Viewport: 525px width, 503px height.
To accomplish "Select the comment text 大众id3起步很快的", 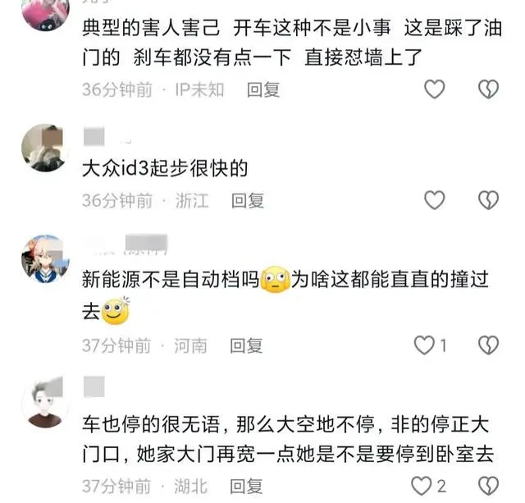I will [x=165, y=168].
